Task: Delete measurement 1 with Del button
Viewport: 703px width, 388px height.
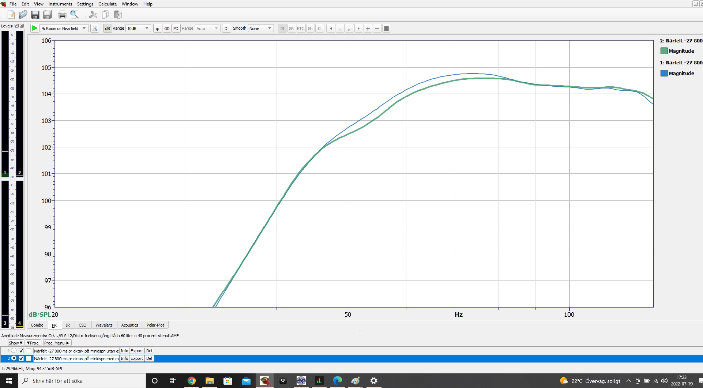Action: [x=149, y=351]
